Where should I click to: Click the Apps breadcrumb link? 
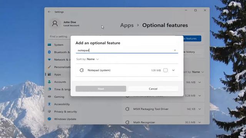pyautogui.click(x=127, y=25)
